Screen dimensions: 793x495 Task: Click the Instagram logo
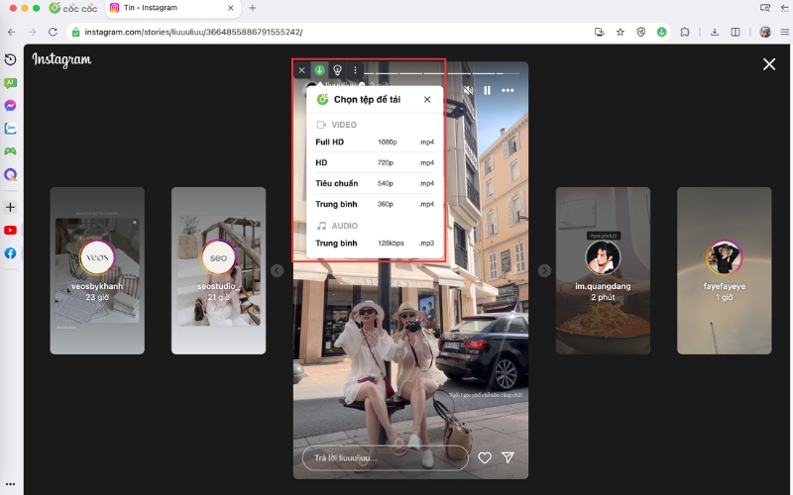[x=61, y=59]
